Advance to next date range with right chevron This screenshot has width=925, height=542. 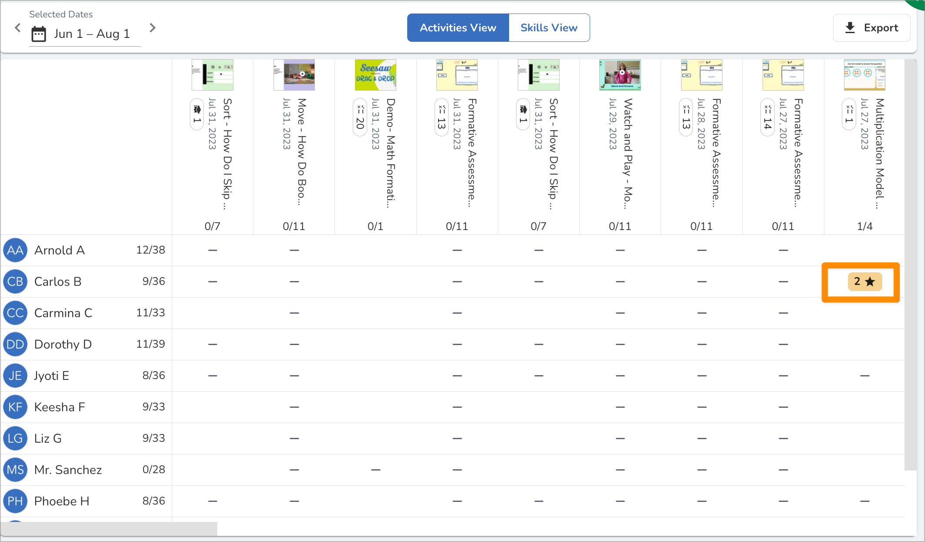152,27
